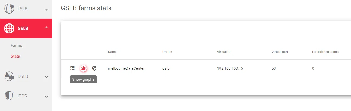The width and height of the screenshot is (351, 111).
Task: Show graphs for melbourneDataCenter farm
Action: [x=83, y=68]
